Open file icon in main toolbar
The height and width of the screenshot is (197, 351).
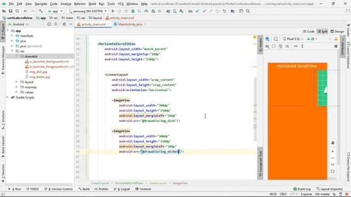4,11
